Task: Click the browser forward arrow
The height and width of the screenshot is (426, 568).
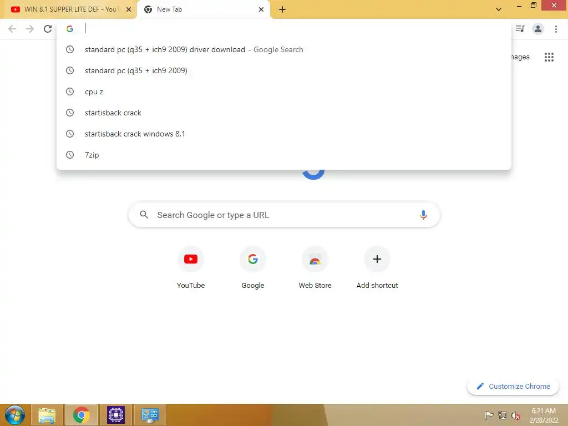Action: [x=30, y=29]
